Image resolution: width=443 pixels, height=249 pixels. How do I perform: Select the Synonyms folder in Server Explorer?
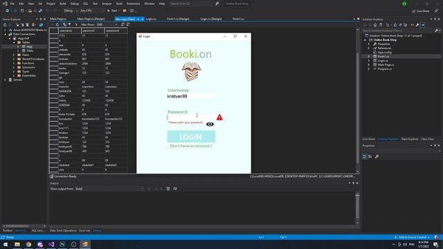28,67
